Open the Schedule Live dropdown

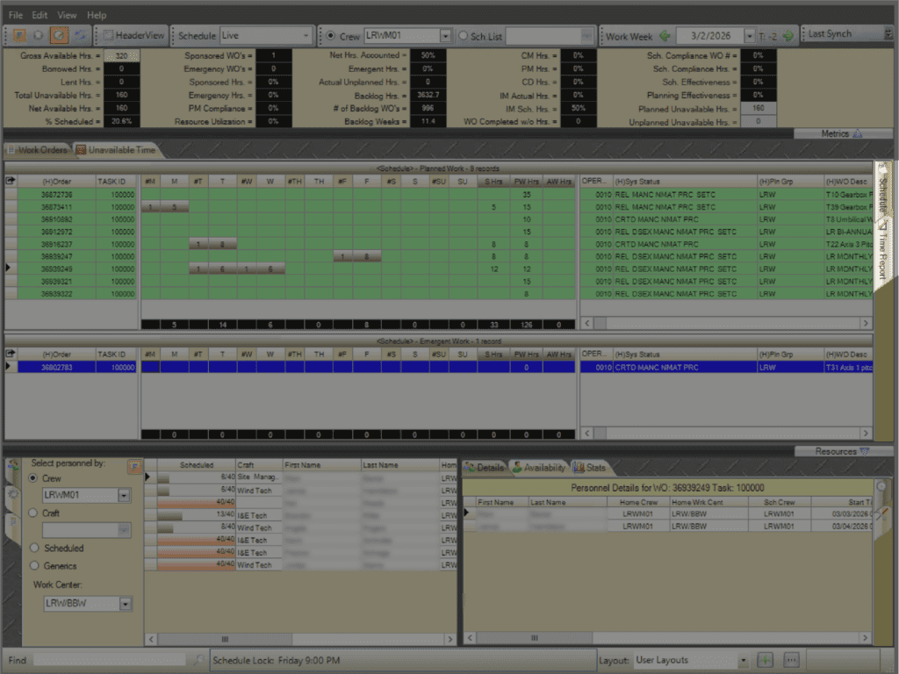[x=306, y=36]
